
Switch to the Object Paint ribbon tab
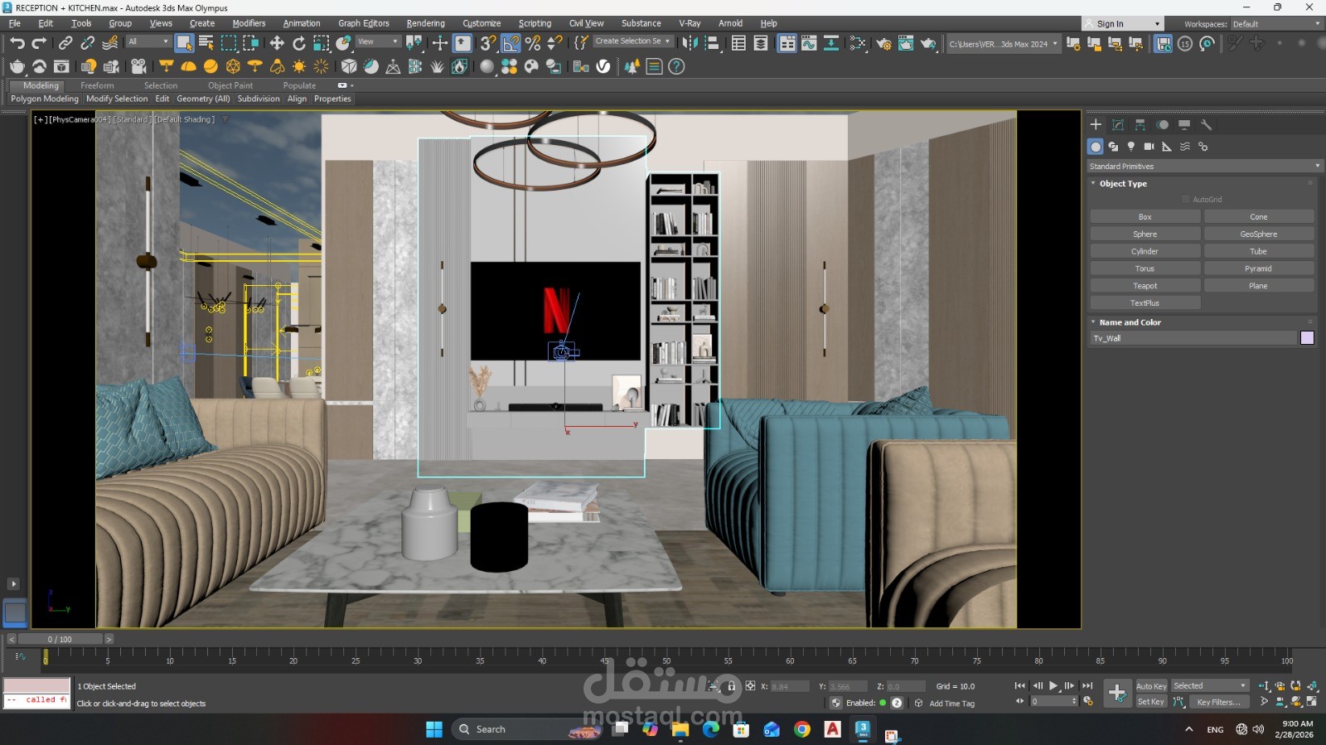pyautogui.click(x=230, y=85)
